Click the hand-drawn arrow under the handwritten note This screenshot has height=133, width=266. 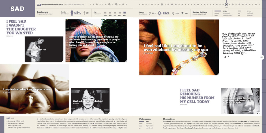pos(226,56)
